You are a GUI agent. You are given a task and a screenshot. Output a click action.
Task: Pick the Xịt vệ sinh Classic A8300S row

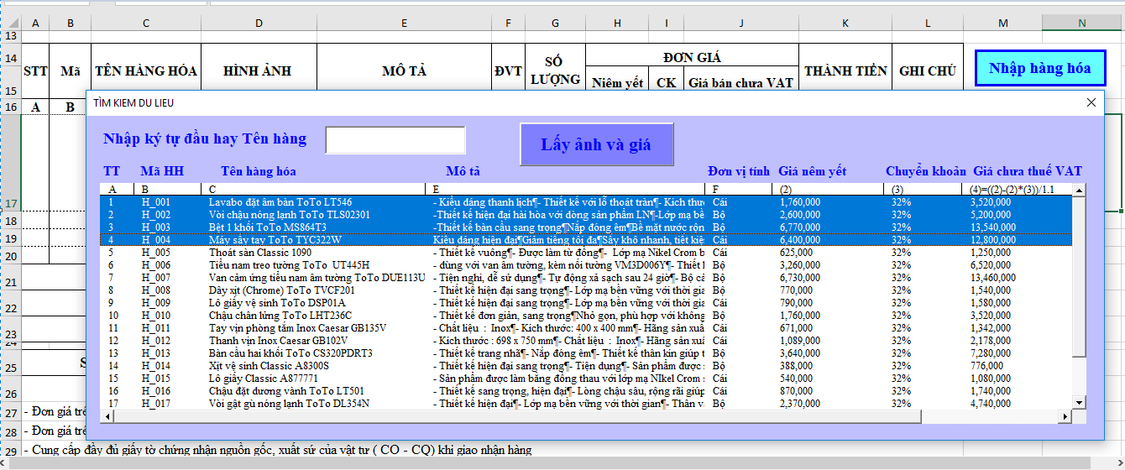269,366
